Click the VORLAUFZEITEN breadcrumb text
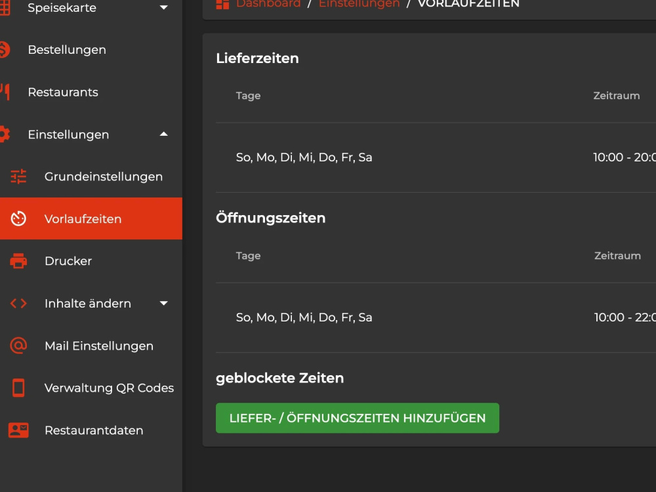Image resolution: width=656 pixels, height=492 pixels. click(468, 4)
